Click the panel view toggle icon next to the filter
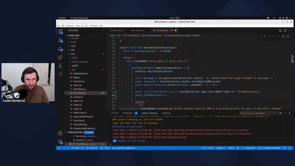Image resolution: width=295 pixels, height=166 pixels. click(280, 113)
